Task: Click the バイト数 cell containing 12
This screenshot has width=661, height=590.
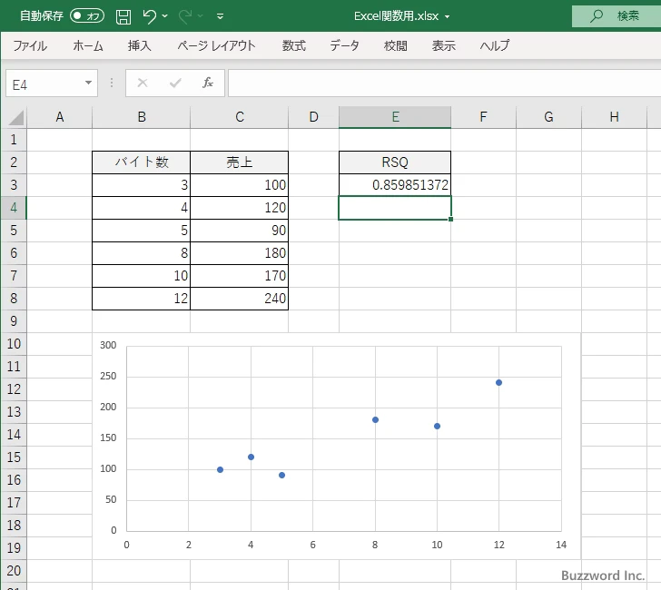Action: (x=142, y=299)
